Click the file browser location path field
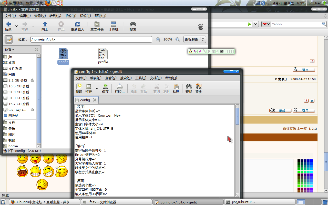Screen dimensions: 328x205 click(91, 39)
